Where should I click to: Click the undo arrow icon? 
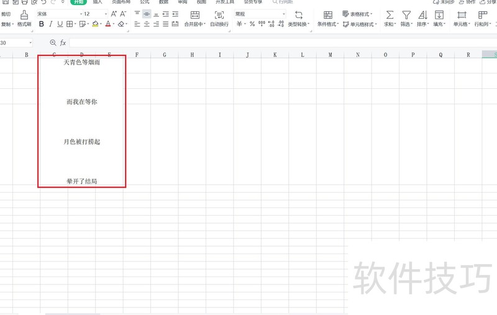click(43, 2)
